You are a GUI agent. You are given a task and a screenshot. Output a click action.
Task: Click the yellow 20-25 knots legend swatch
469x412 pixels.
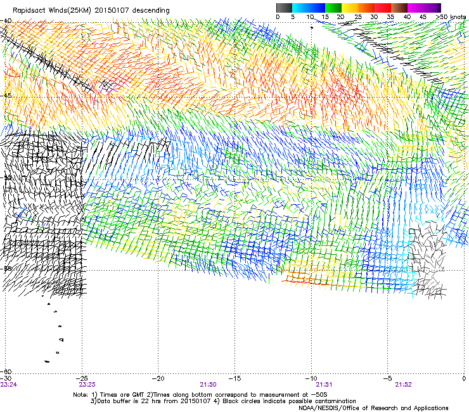click(350, 8)
